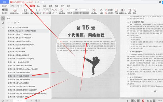Toggle 连续阅读 continuous reading

tap(85, 13)
